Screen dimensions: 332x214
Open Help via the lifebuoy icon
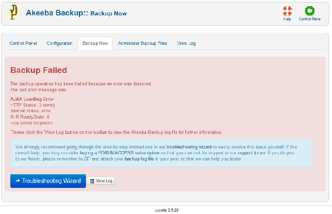coord(287,11)
